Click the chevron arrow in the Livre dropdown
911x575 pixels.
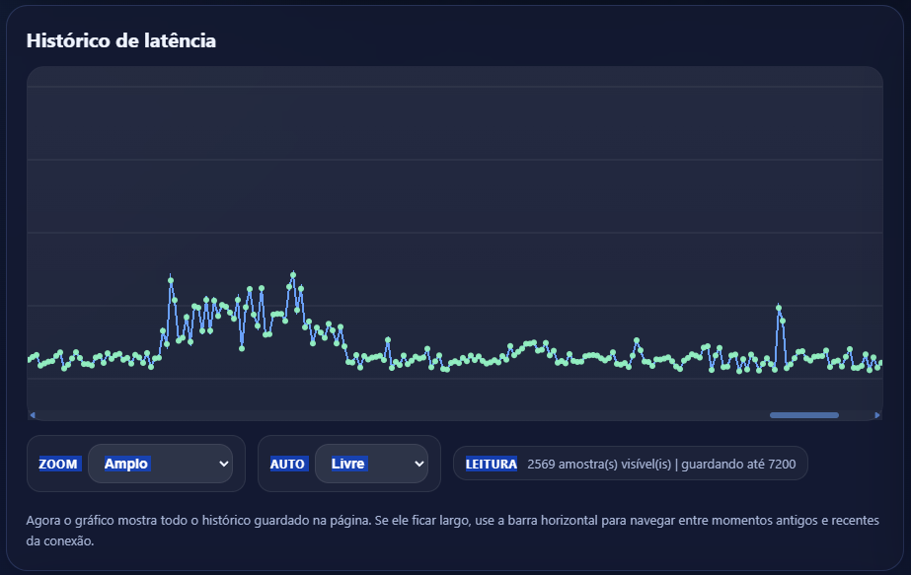click(418, 464)
